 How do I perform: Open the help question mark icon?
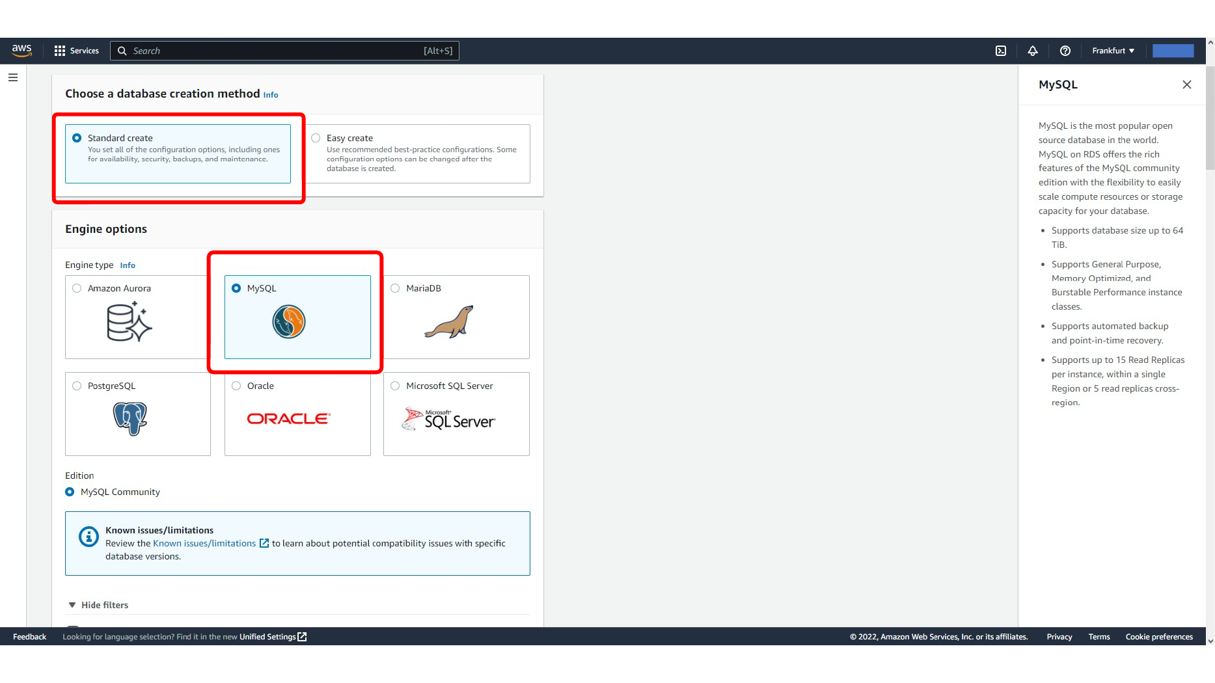pos(1065,51)
